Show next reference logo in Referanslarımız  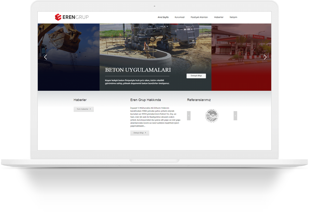pyautogui.click(x=235, y=116)
